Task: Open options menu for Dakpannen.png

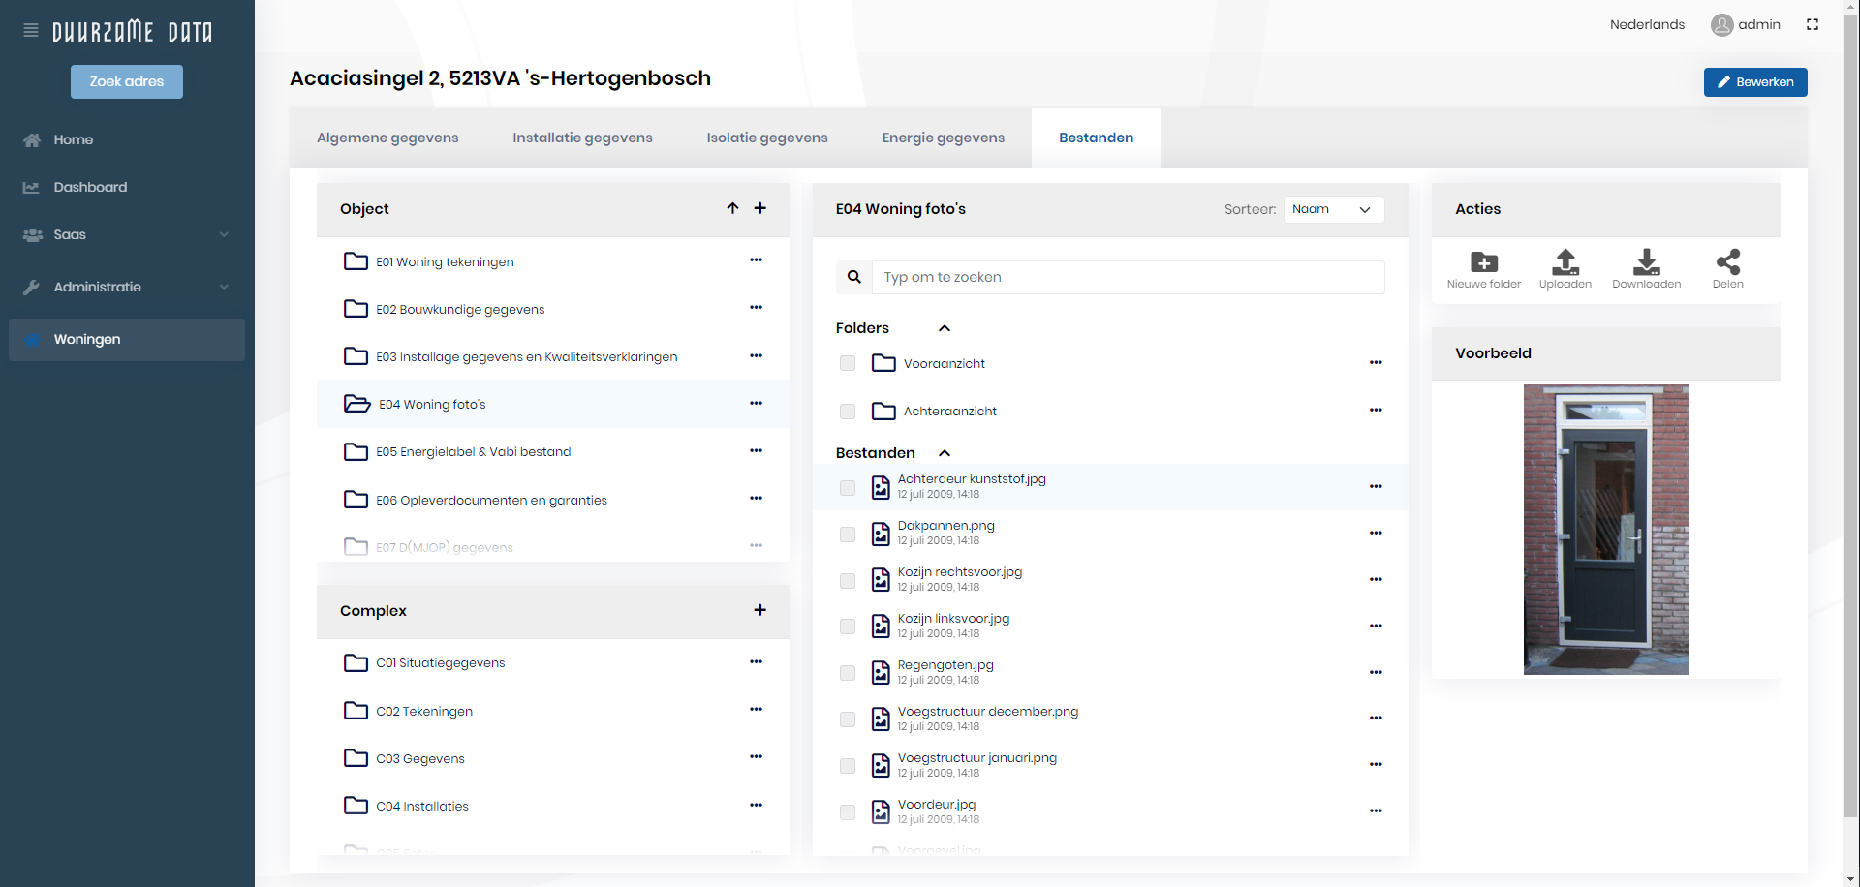Action: 1376,534
